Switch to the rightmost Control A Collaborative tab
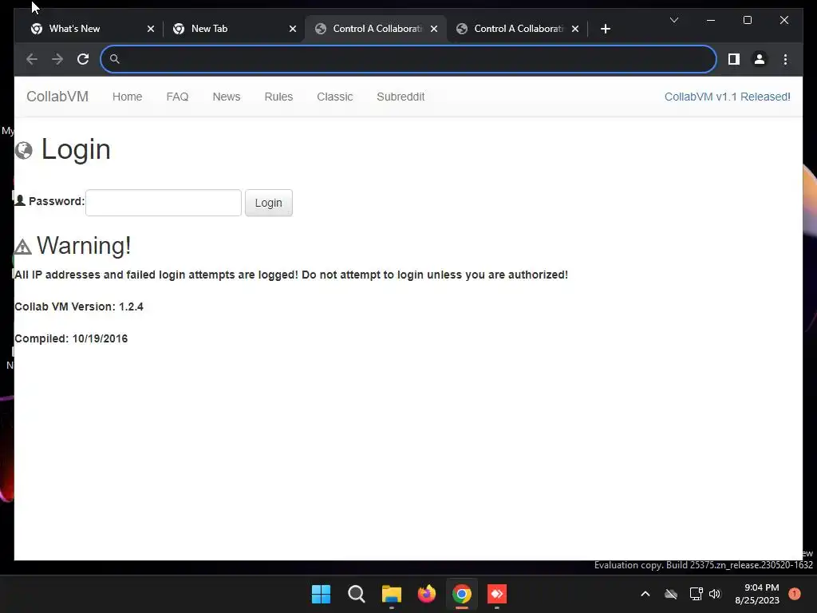Image resolution: width=817 pixels, height=613 pixels. point(517,29)
